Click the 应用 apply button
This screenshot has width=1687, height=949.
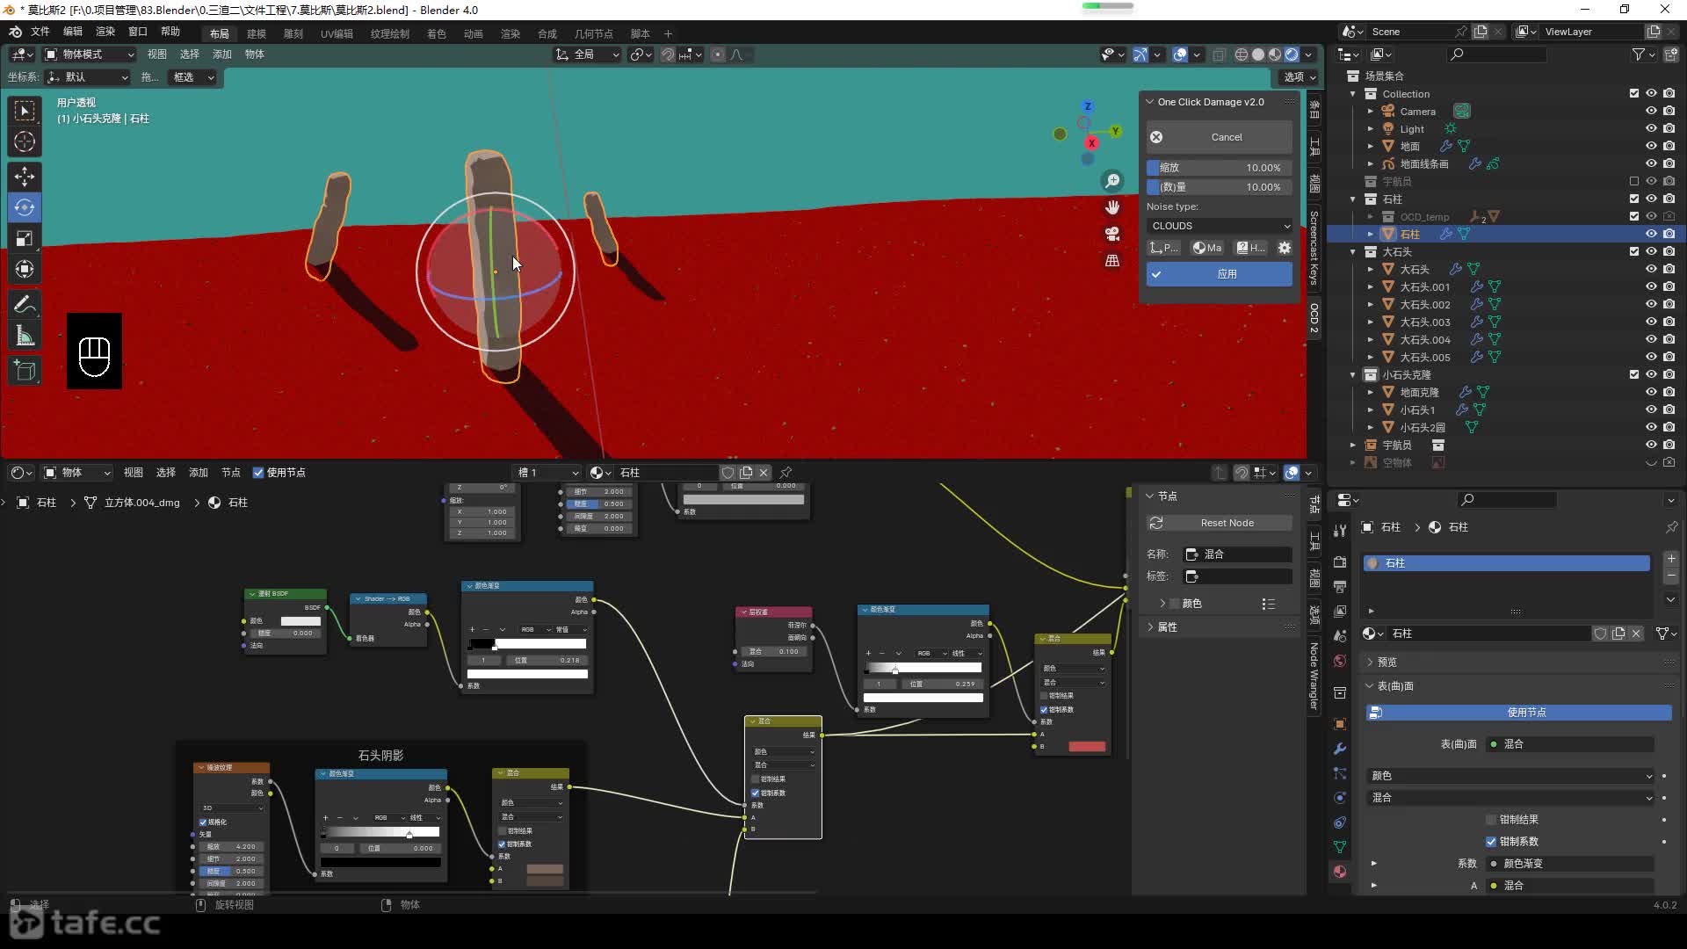pyautogui.click(x=1219, y=274)
